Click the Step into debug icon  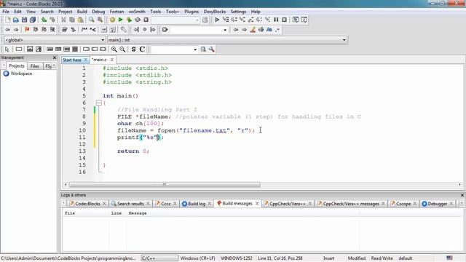pos(242,20)
